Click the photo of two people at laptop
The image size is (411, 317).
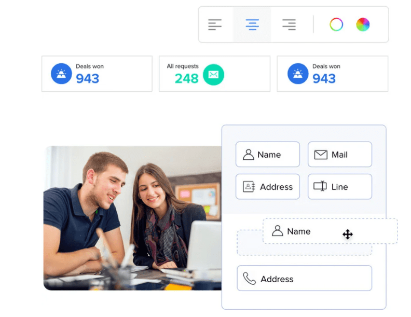pos(132,218)
